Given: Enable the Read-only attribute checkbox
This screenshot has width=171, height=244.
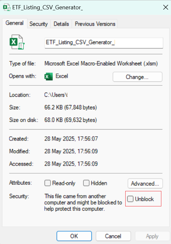Looking at the screenshot, I should click(x=48, y=183).
